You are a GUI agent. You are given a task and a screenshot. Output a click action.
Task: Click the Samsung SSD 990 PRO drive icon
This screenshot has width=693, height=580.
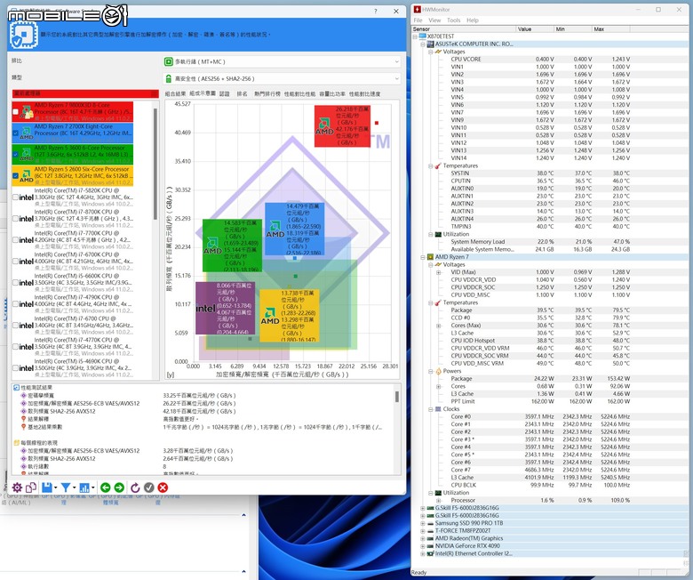coord(431,523)
